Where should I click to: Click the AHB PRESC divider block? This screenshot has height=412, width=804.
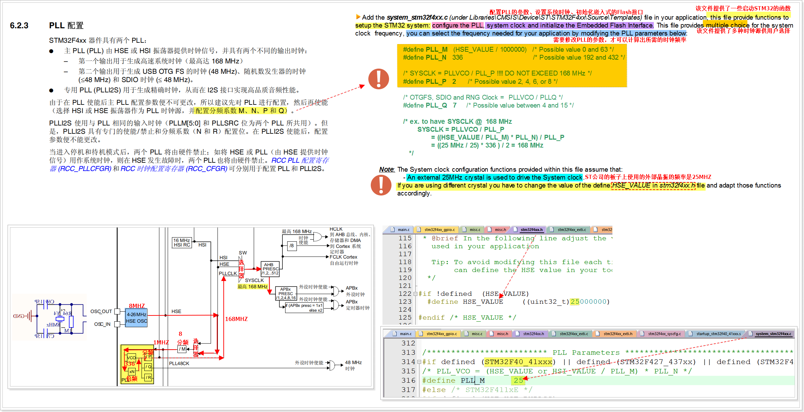click(270, 269)
